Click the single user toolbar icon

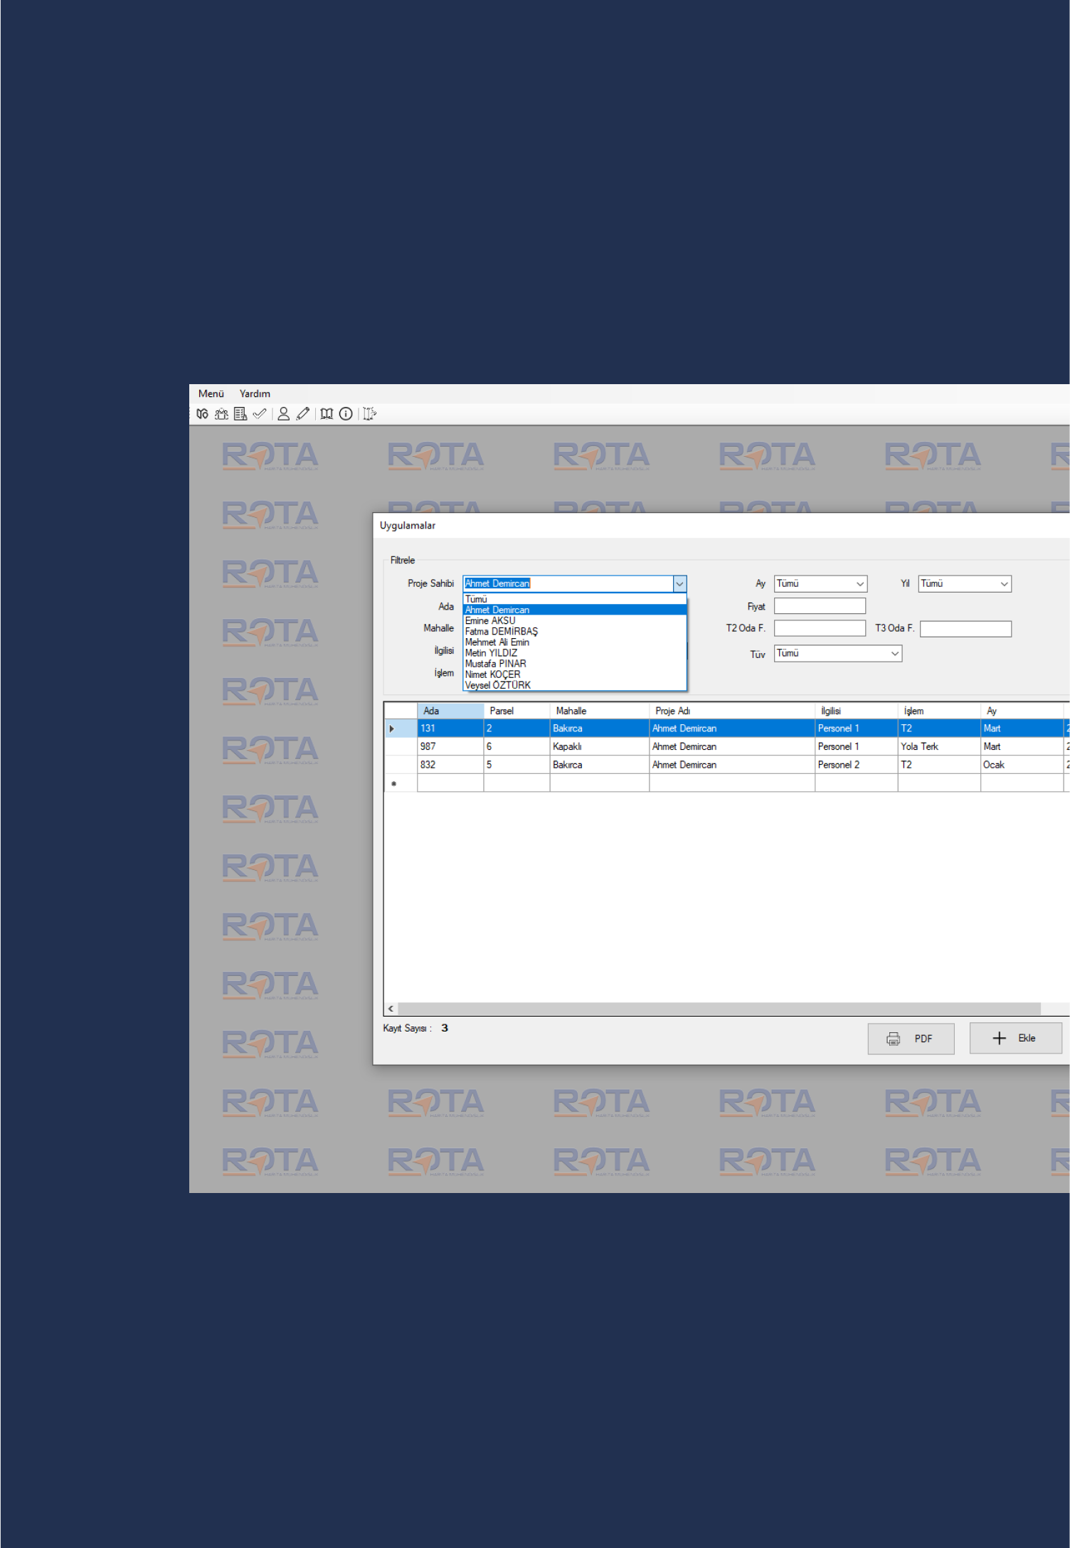pyautogui.click(x=283, y=414)
